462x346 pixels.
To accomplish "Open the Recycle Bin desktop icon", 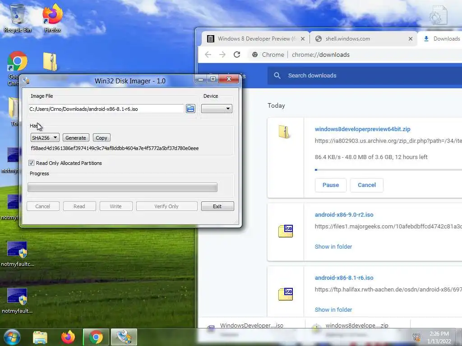I will (18, 18).
